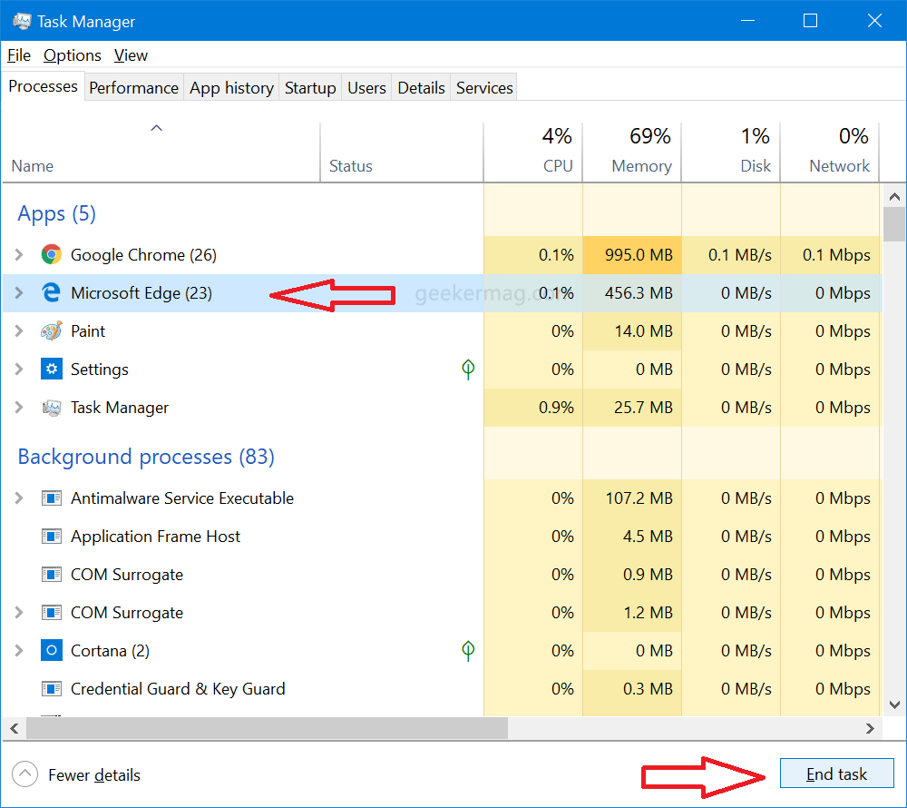The image size is (907, 808).
Task: Expand the Task Manager process row
Action: click(x=19, y=408)
